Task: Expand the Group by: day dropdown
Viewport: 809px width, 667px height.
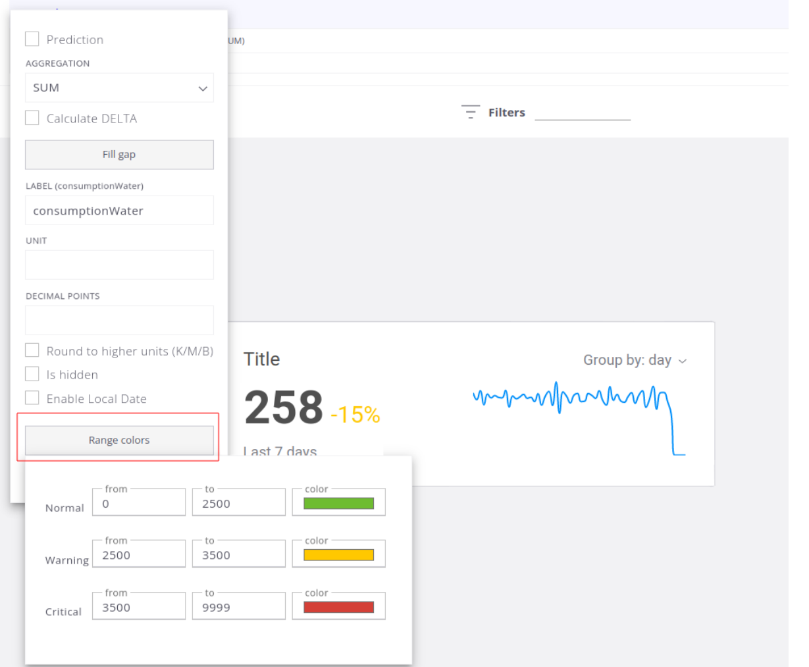Action: tap(635, 360)
